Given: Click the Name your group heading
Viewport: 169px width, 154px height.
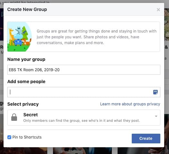Looking at the screenshot, I should point(26,59).
